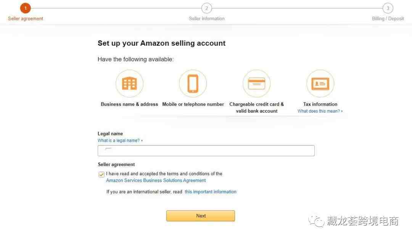Viewport: 412px width, 239px height.
Task: Go to the Seller information step label
Action: tap(206, 19)
